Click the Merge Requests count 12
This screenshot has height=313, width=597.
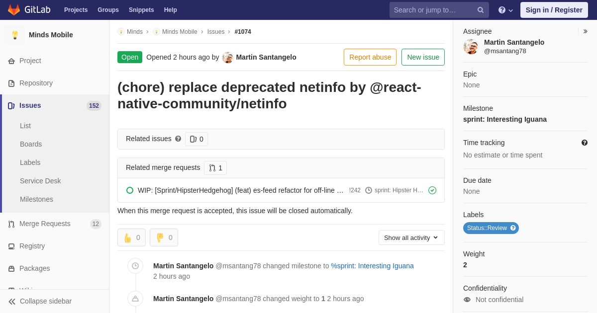(96, 224)
